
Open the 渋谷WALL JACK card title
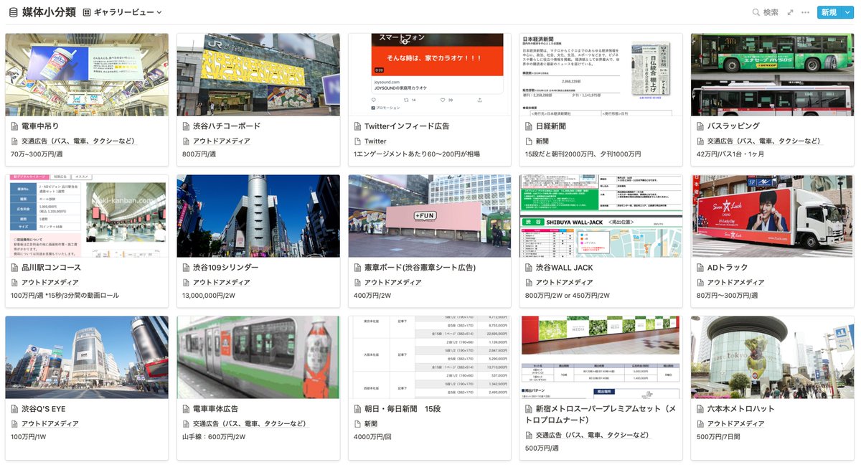pos(564,268)
